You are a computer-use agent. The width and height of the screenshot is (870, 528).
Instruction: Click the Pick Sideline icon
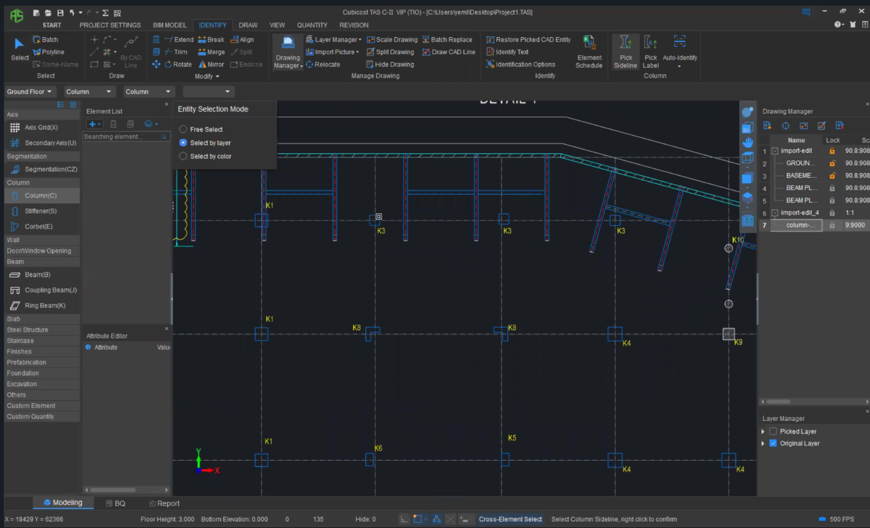625,43
